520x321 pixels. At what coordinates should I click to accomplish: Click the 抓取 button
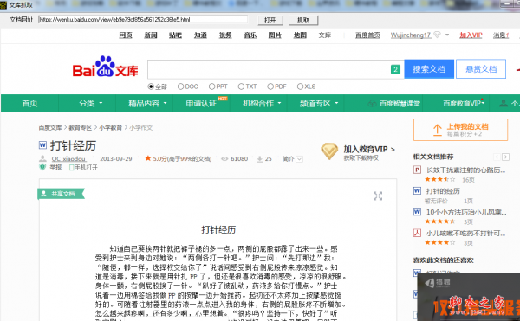coord(303,20)
